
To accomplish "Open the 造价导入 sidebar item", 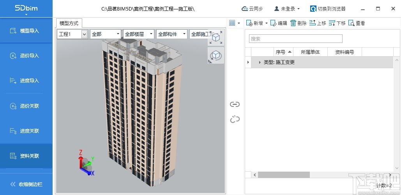I will [26, 56].
